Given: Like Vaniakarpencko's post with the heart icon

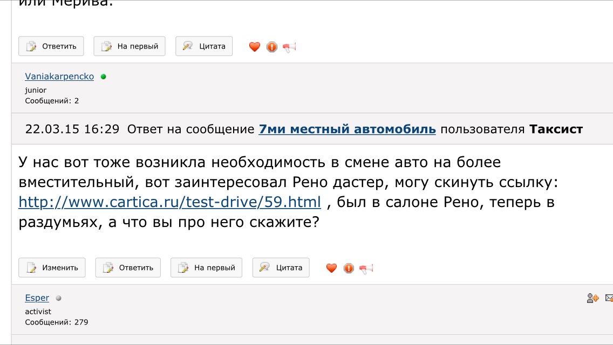Looking at the screenshot, I should (x=332, y=268).
